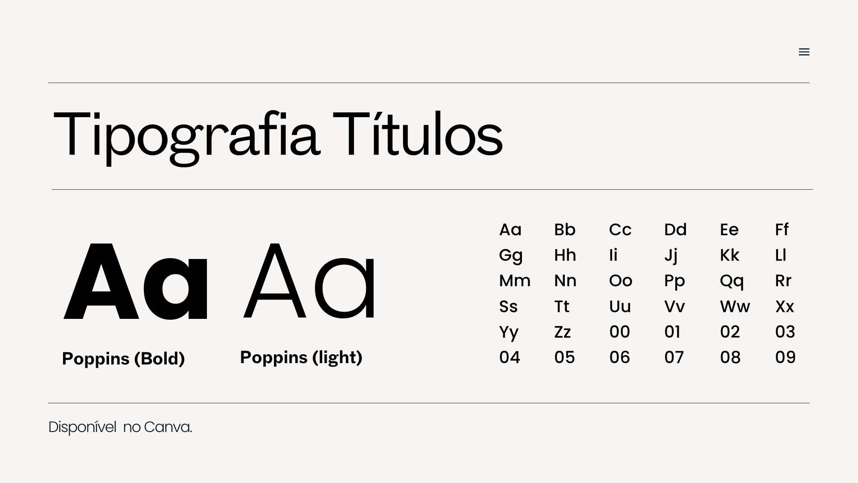Select the Ww glyph pair
The width and height of the screenshot is (858, 483).
[x=735, y=307]
